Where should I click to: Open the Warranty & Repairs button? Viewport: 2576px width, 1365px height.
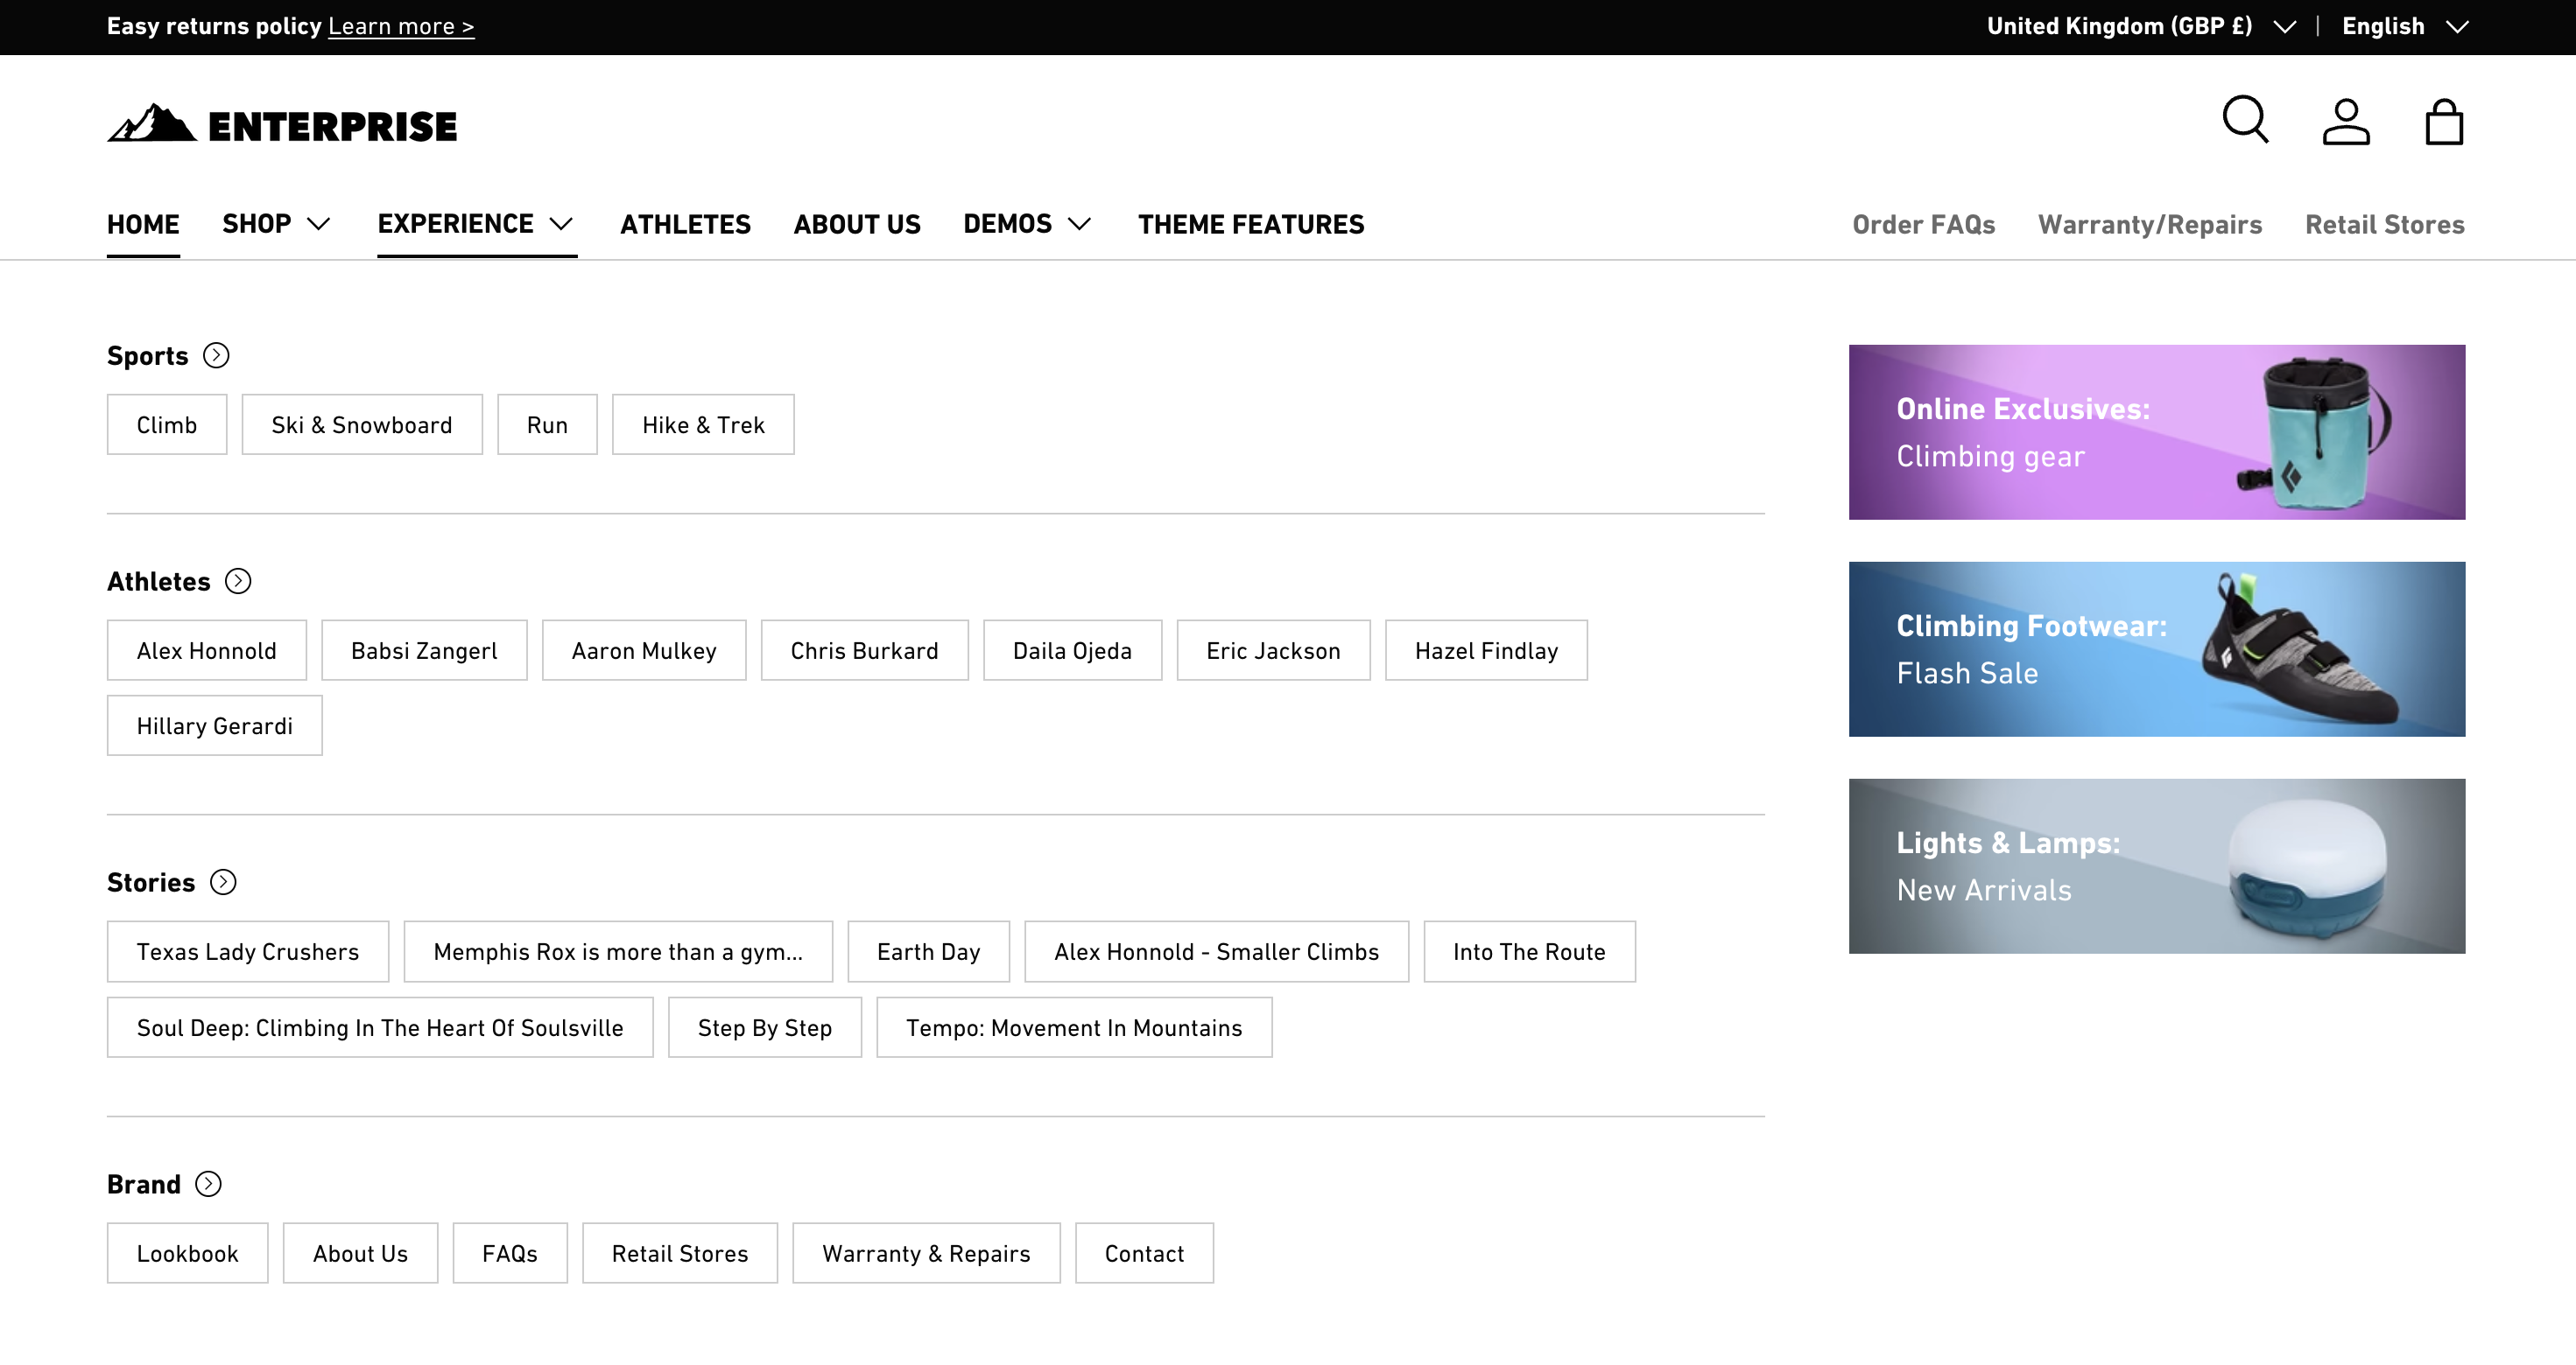926,1253
